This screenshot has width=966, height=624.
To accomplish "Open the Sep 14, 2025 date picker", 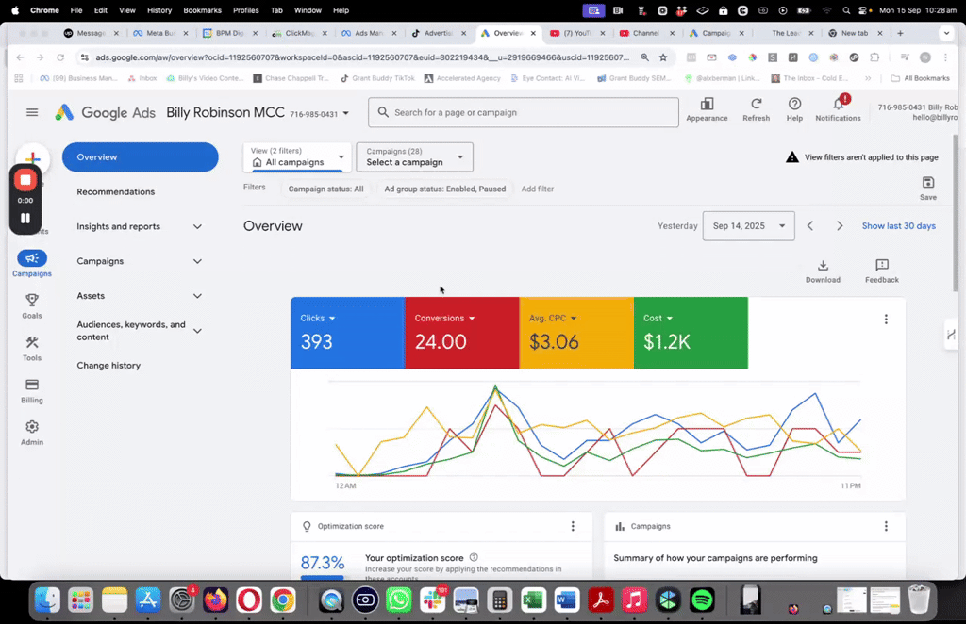I will [748, 226].
